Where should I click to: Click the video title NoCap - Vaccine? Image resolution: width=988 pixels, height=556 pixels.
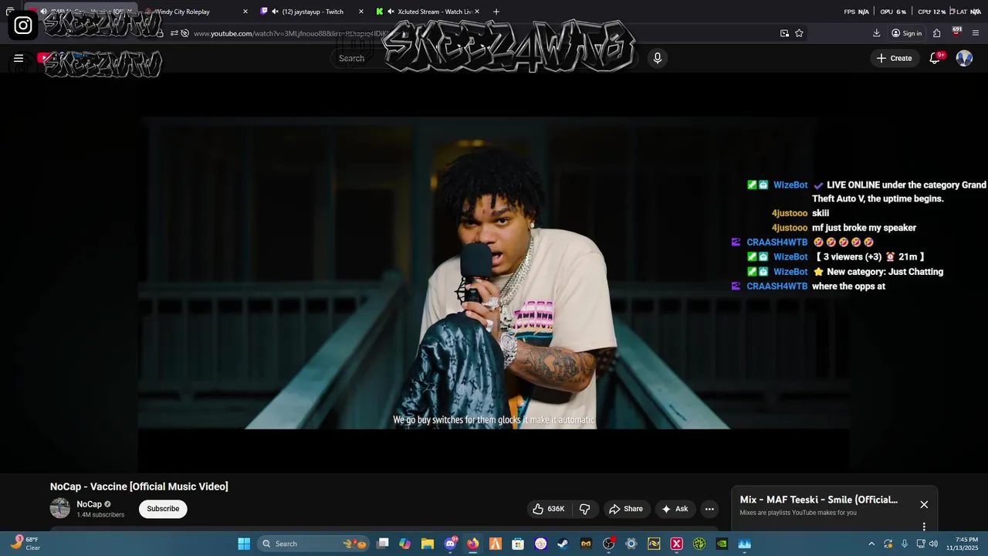click(x=139, y=486)
